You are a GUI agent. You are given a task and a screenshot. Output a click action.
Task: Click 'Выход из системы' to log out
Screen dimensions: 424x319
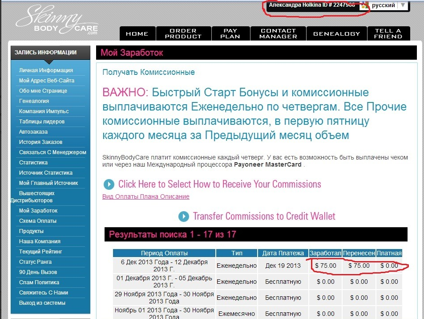[x=42, y=303]
